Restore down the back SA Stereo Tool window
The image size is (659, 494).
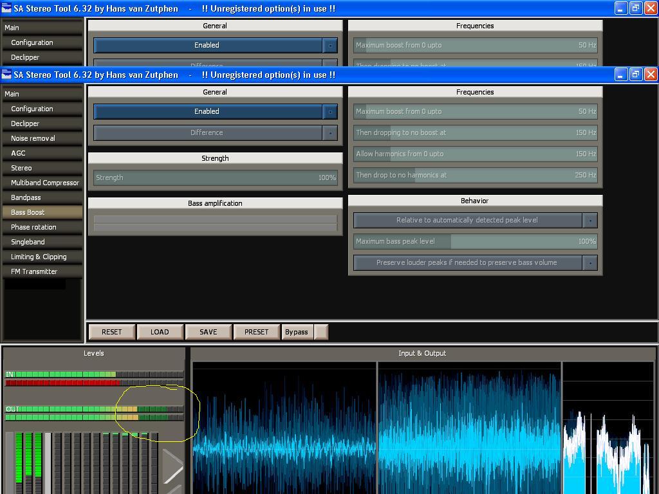pyautogui.click(x=636, y=8)
